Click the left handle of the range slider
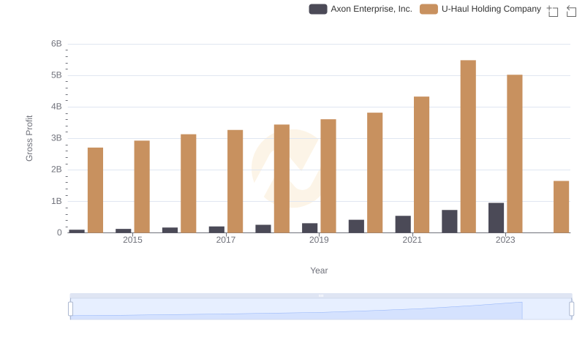Image resolution: width=585 pixels, height=337 pixels. point(70,308)
